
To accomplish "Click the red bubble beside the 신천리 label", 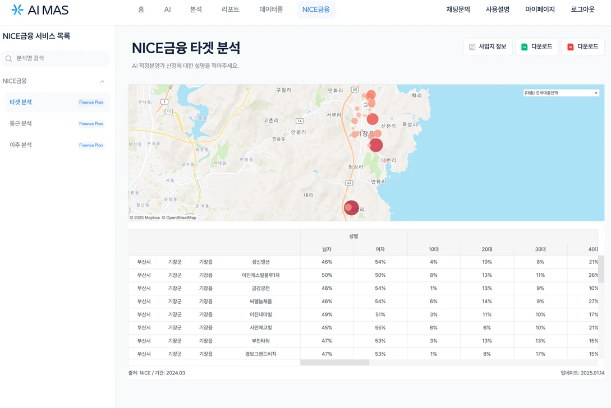I will [373, 119].
